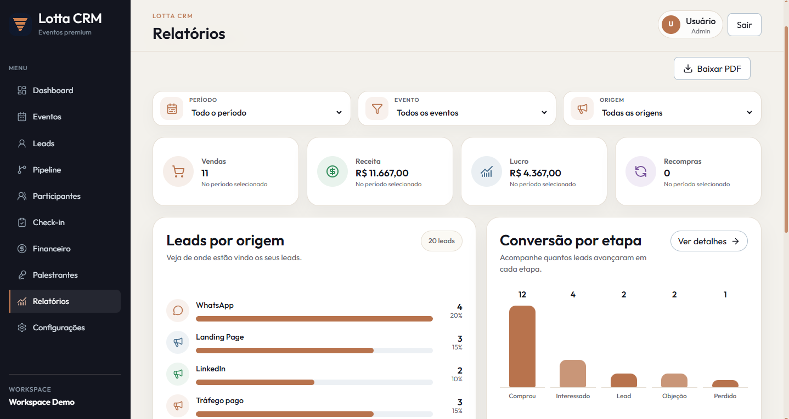
Task: Click the Baixar PDF button
Action: pyautogui.click(x=712, y=68)
